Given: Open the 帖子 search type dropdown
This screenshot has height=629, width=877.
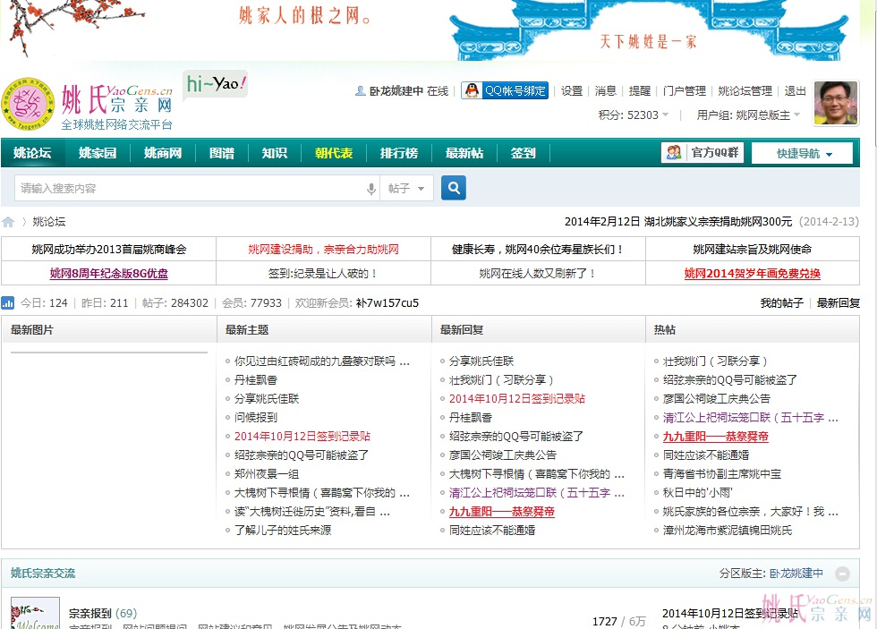Looking at the screenshot, I should point(406,189).
